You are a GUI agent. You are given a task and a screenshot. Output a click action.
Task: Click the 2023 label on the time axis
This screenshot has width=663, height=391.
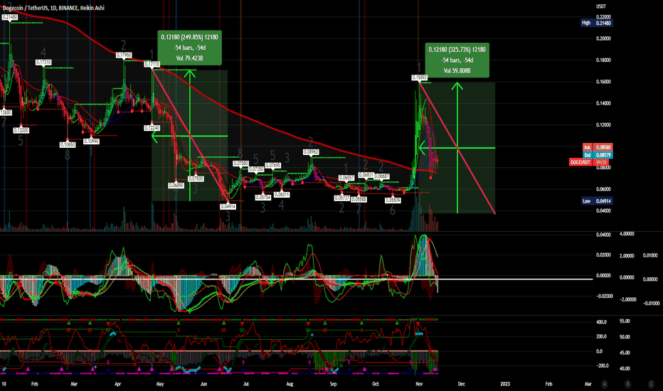coord(505,384)
